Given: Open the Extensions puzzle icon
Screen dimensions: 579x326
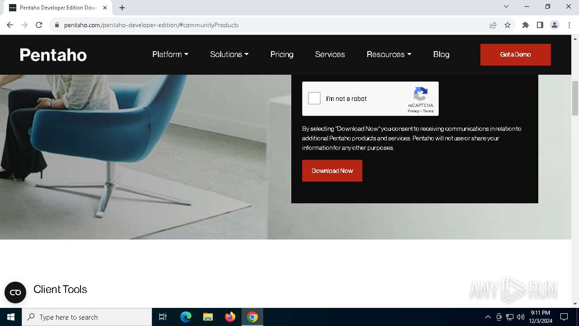Looking at the screenshot, I should pos(526,25).
